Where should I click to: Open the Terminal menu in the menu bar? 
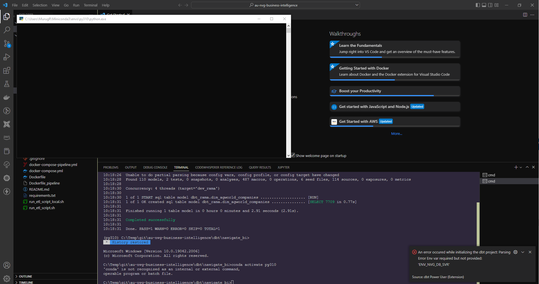(90, 5)
